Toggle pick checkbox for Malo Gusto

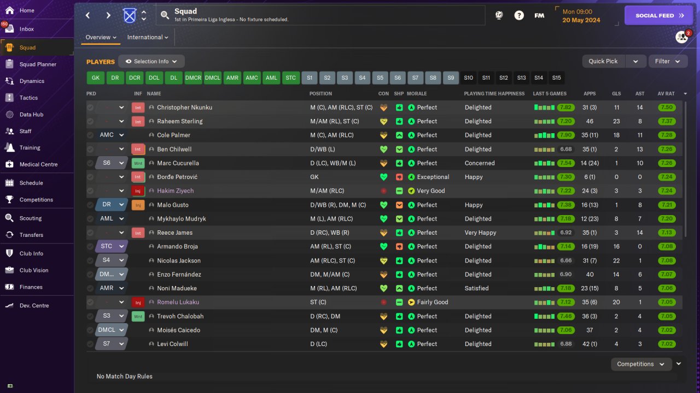pyautogui.click(x=90, y=205)
